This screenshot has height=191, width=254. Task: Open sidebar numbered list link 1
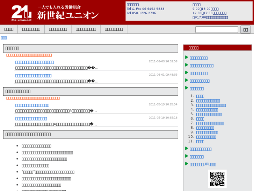(x=200, y=96)
